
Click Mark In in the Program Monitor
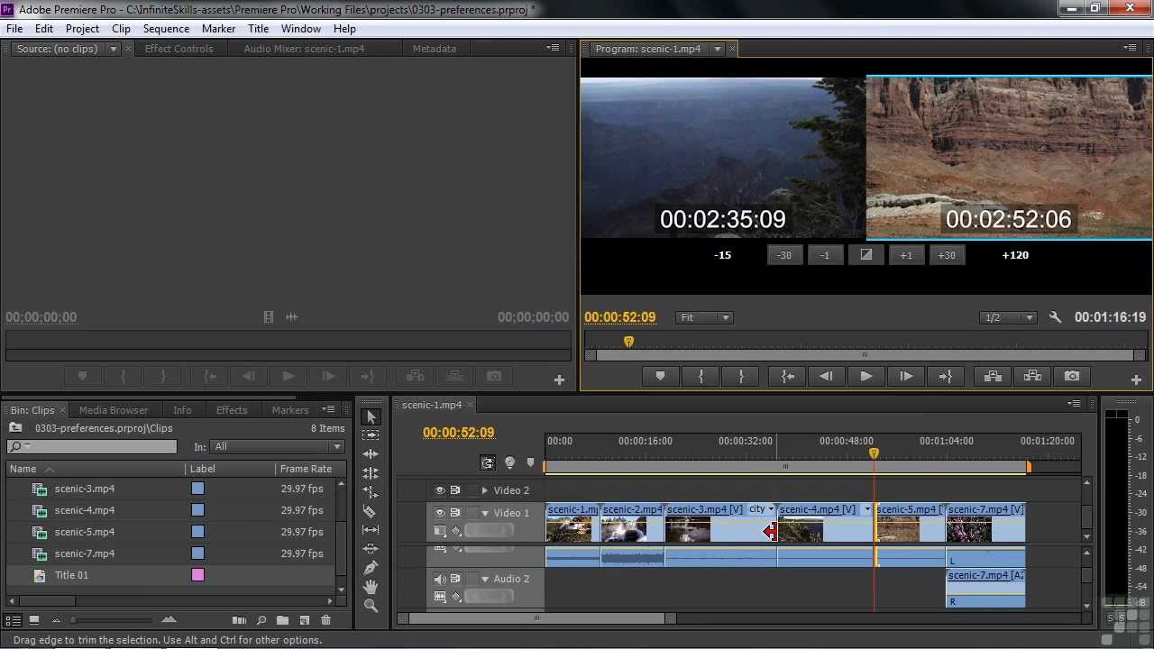[701, 376]
